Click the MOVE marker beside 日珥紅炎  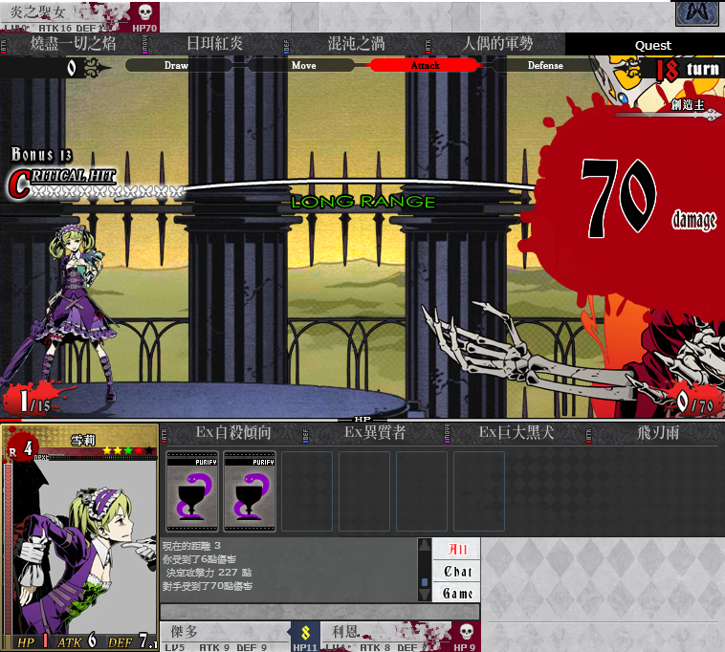coord(144,44)
